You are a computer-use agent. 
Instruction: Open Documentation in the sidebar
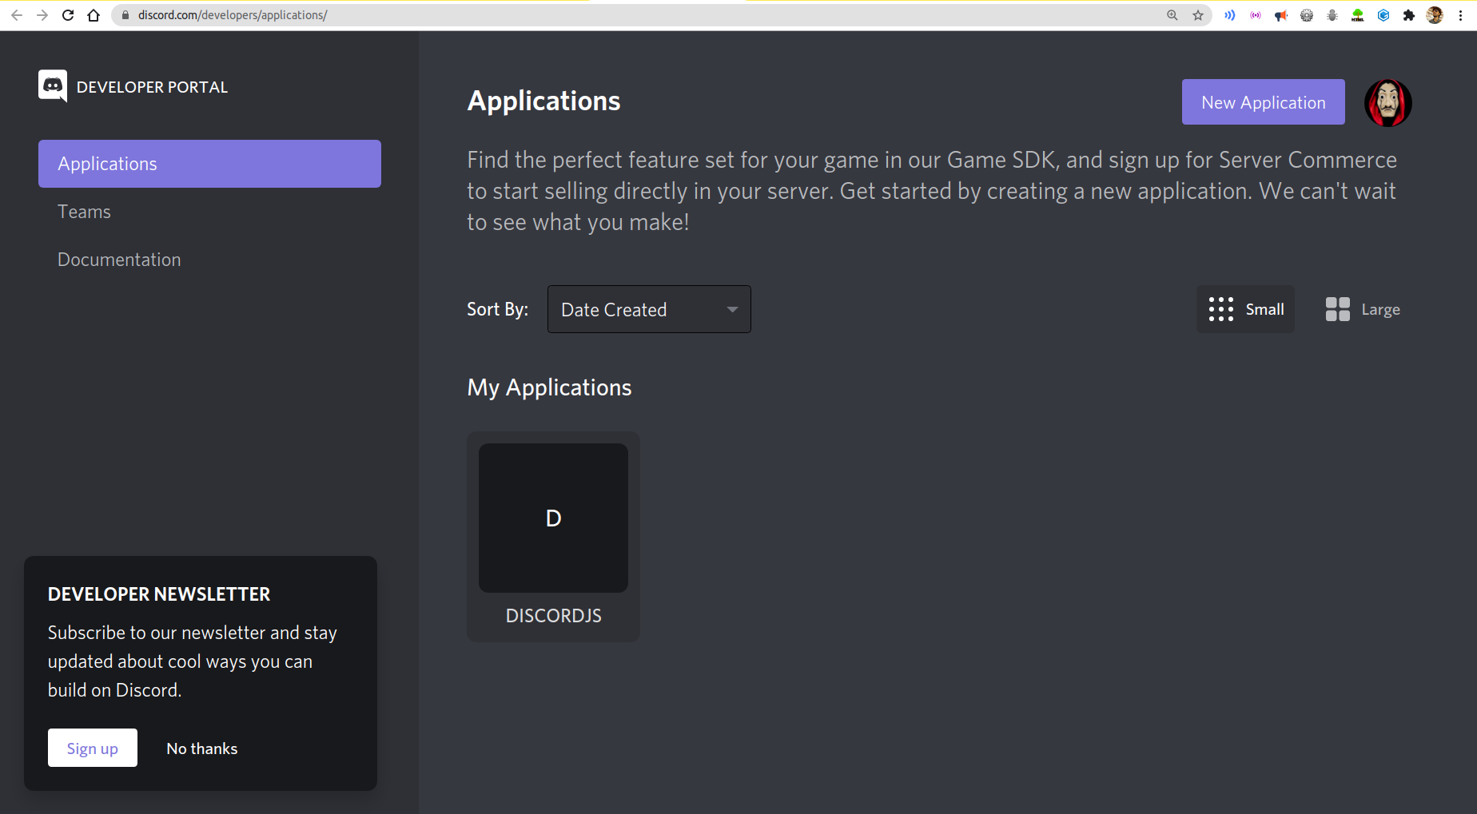click(x=119, y=260)
